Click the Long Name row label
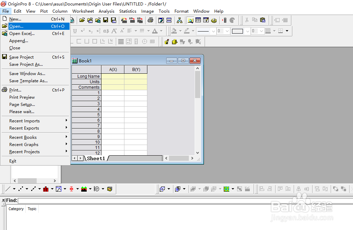The height and width of the screenshot is (230, 353). click(x=86, y=76)
